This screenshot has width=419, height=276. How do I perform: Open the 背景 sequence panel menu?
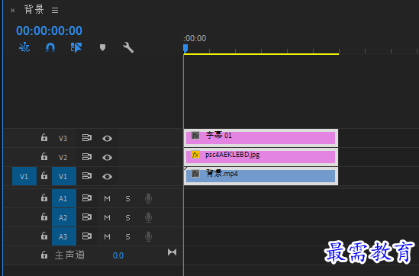click(x=55, y=10)
